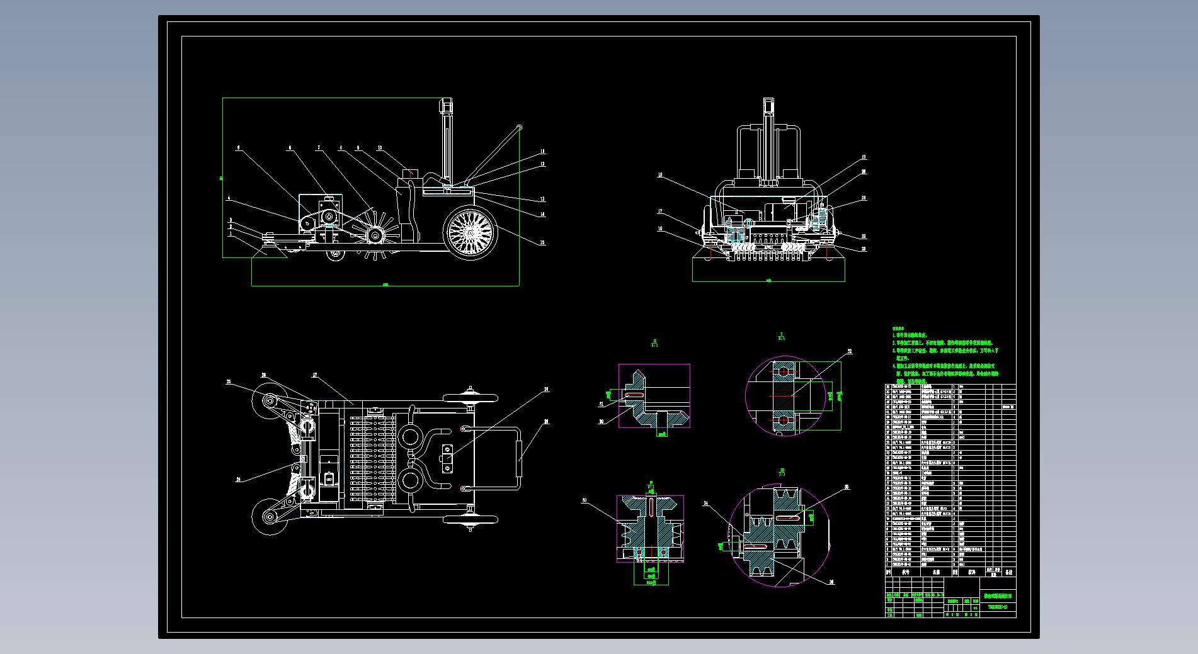
Task: Click part balloon number 10 in side view
Action: pos(380,149)
